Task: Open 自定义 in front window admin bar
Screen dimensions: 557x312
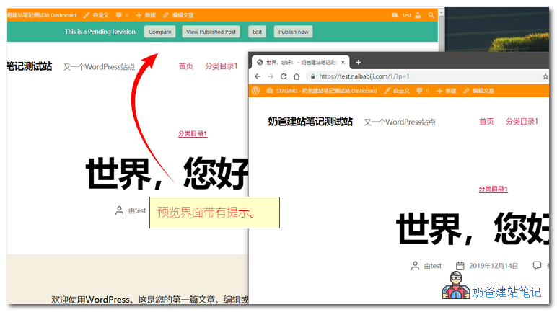Action: (x=397, y=91)
